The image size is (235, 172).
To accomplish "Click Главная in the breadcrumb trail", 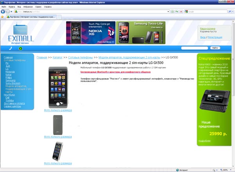I will click(42, 57).
